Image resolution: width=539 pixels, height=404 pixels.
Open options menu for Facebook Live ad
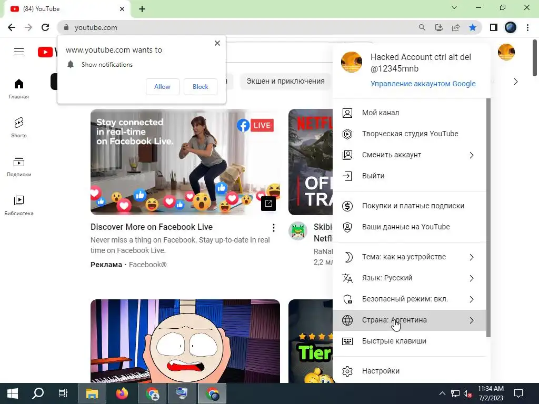(x=274, y=227)
